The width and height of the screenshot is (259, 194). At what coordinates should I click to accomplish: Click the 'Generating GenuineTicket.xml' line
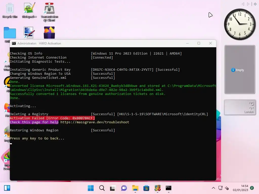tap(38, 78)
